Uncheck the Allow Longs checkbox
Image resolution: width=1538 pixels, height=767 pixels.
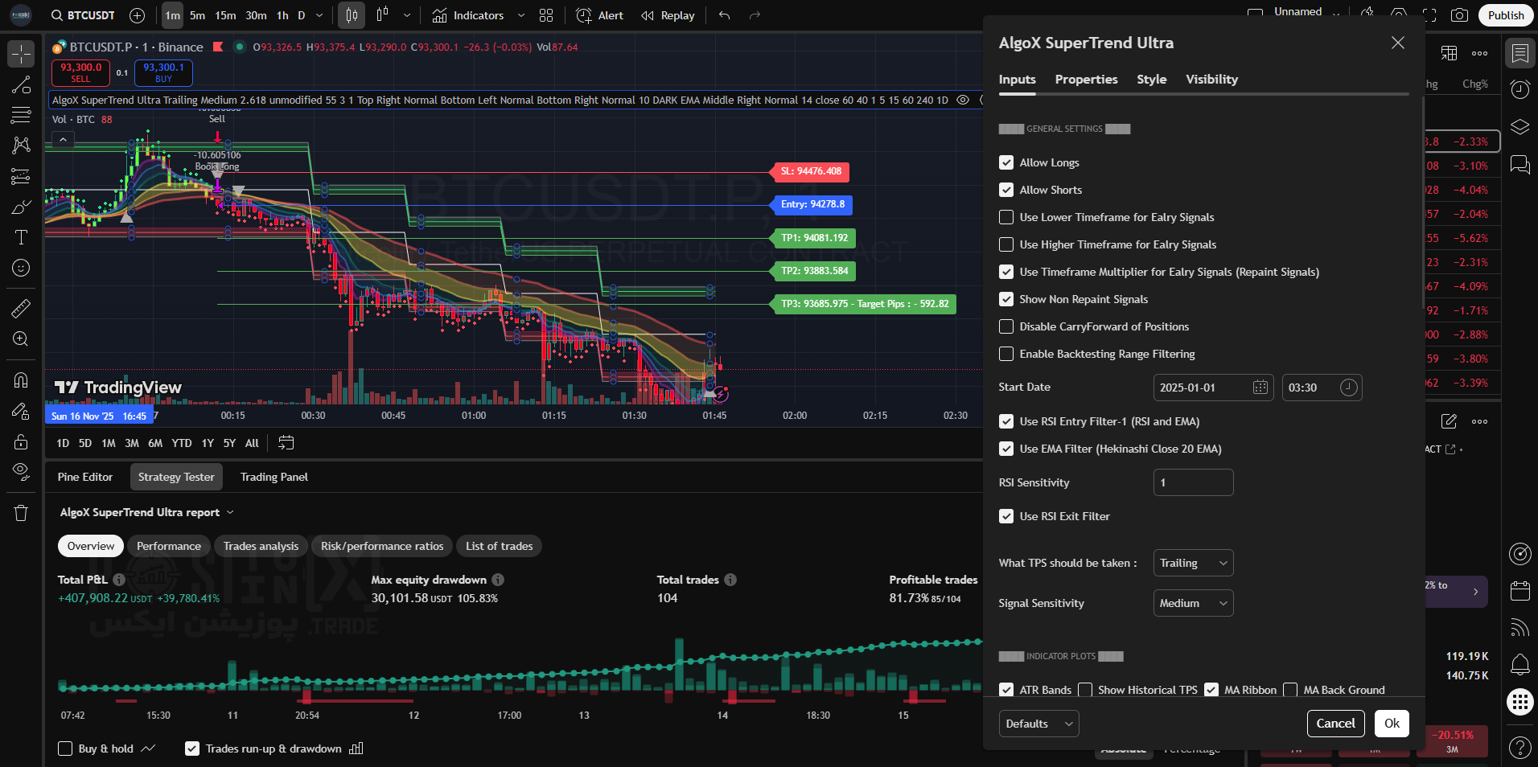tap(1006, 162)
